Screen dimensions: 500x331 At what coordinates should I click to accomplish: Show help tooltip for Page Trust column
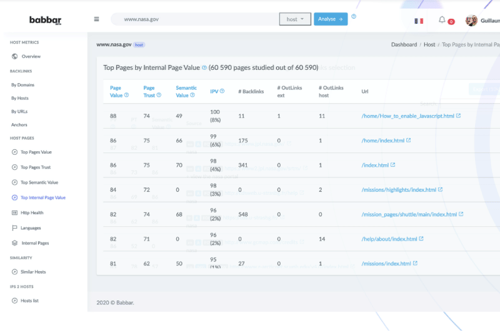click(159, 95)
